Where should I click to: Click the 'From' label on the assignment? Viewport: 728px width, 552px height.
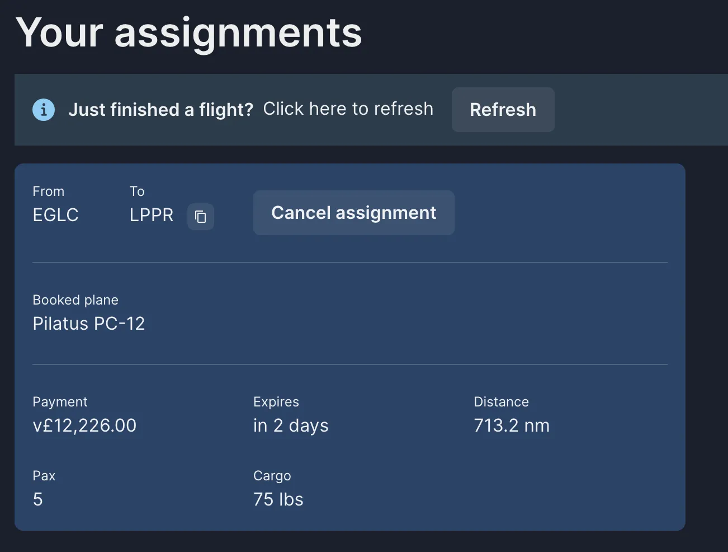click(x=48, y=191)
